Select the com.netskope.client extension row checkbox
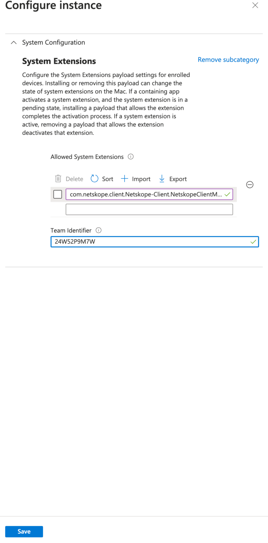Screen dimensions: 268x543 pos(58,194)
